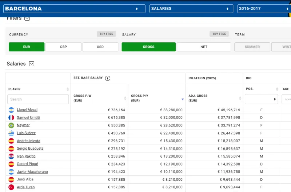Open Ivan Rakitic player page

[x=26, y=156]
